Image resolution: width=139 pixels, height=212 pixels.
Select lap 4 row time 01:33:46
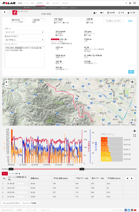click(11, 197)
